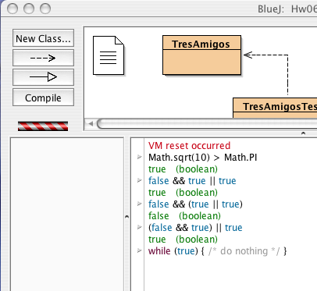
Task: Click the 'false && true || true' expression
Action: 192,181
